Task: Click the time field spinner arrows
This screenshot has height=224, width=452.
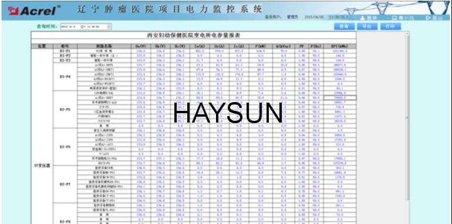Action: 109,27
